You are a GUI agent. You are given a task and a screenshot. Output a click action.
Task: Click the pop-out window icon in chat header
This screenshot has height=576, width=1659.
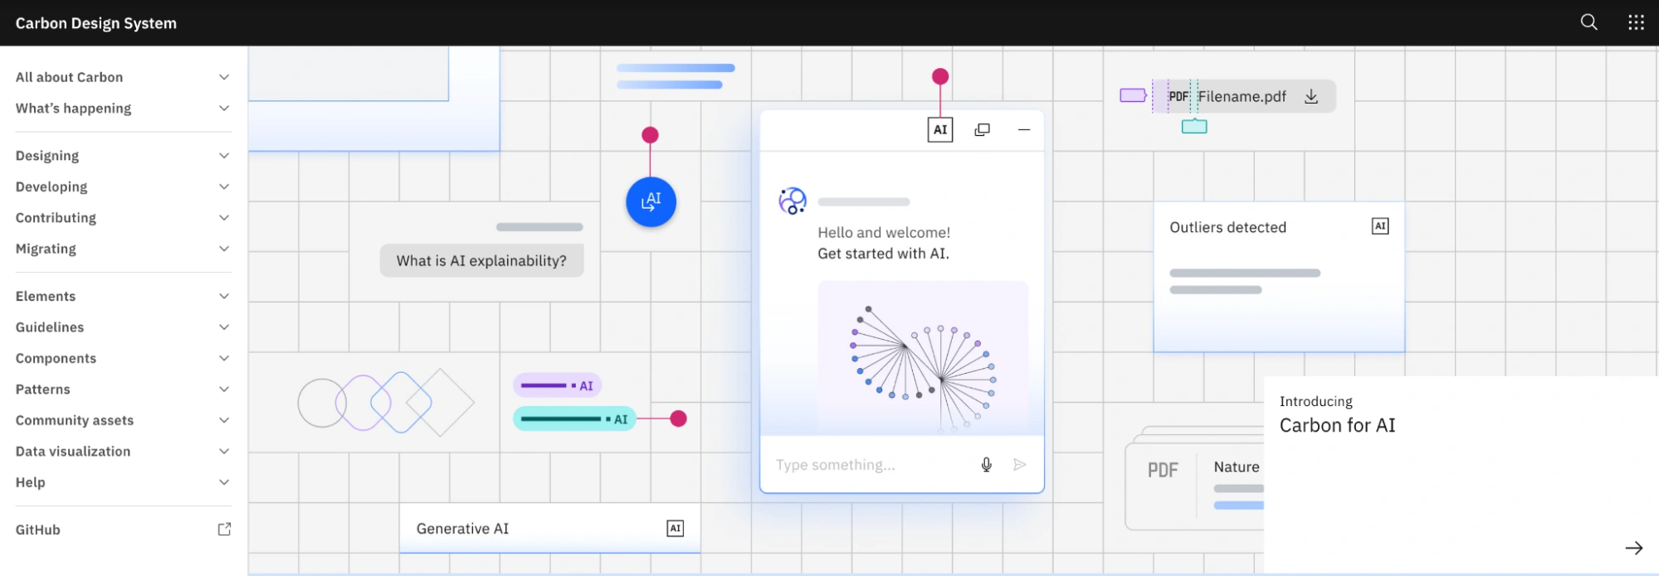point(982,129)
